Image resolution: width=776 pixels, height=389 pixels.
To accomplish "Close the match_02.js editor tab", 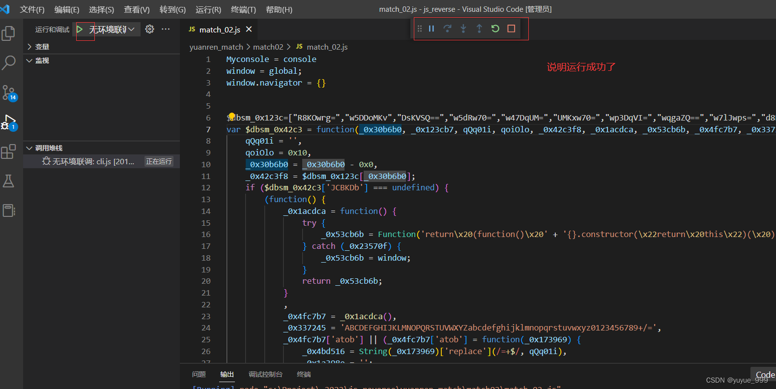I will (249, 30).
